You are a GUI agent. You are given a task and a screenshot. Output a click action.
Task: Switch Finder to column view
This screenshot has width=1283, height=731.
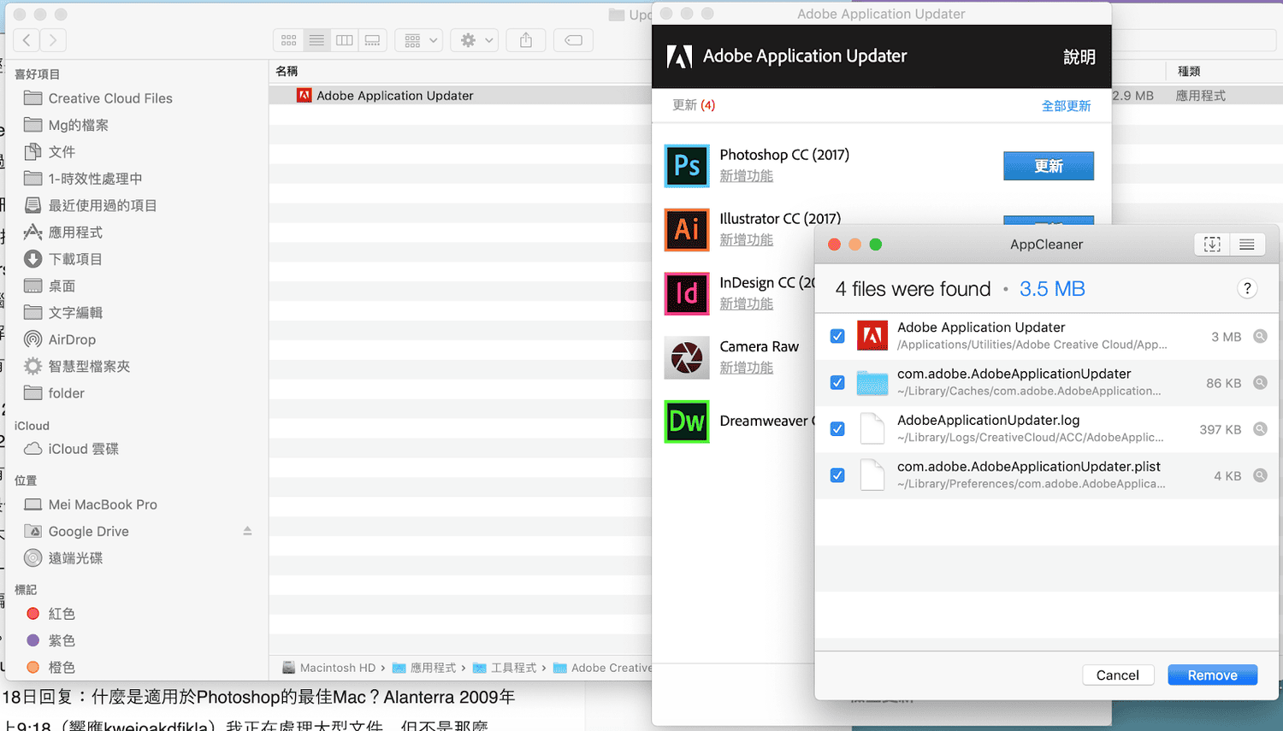coord(345,40)
